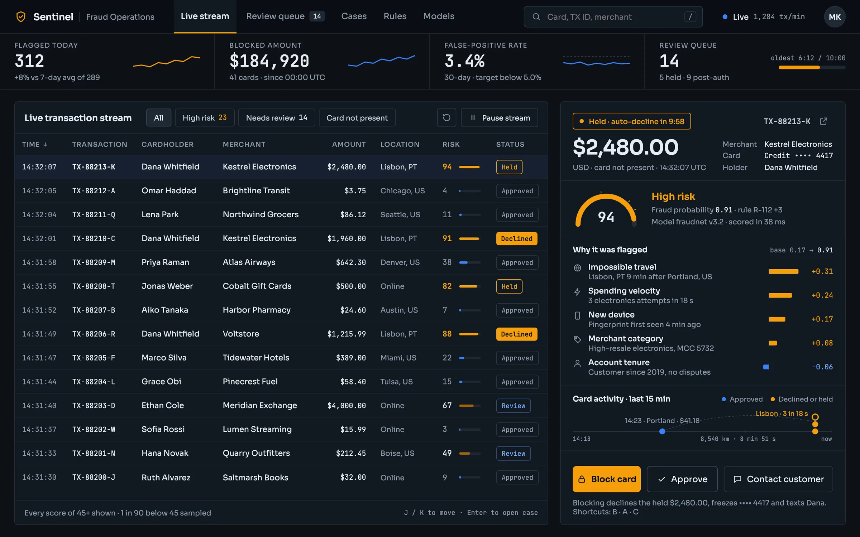Image resolution: width=860 pixels, height=537 pixels.
Task: Click the Held badge for TX-88208-T
Action: [509, 286]
